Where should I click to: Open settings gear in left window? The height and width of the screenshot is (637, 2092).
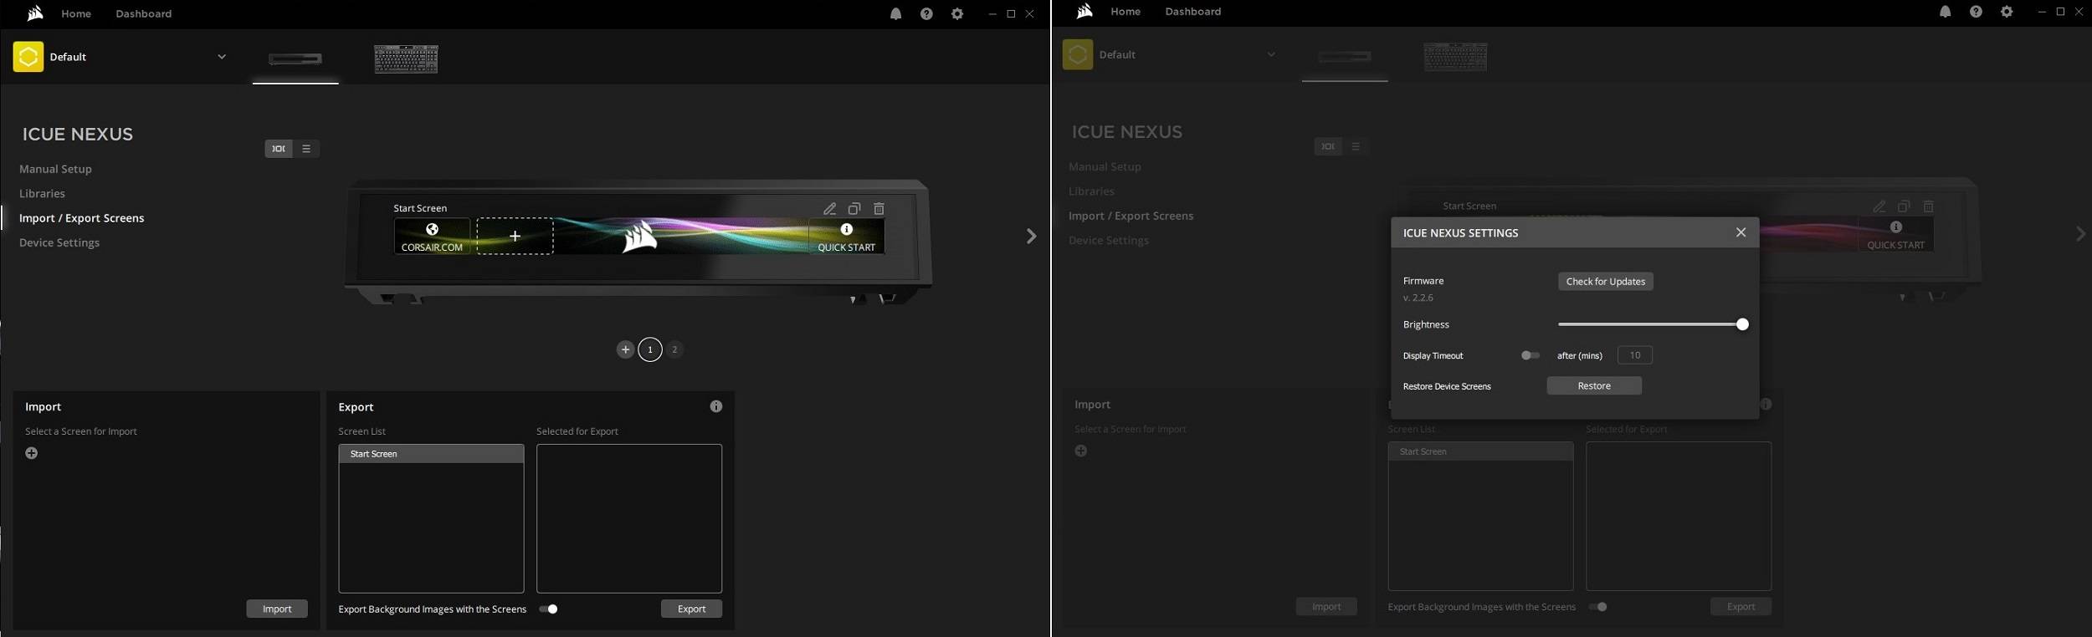957,14
